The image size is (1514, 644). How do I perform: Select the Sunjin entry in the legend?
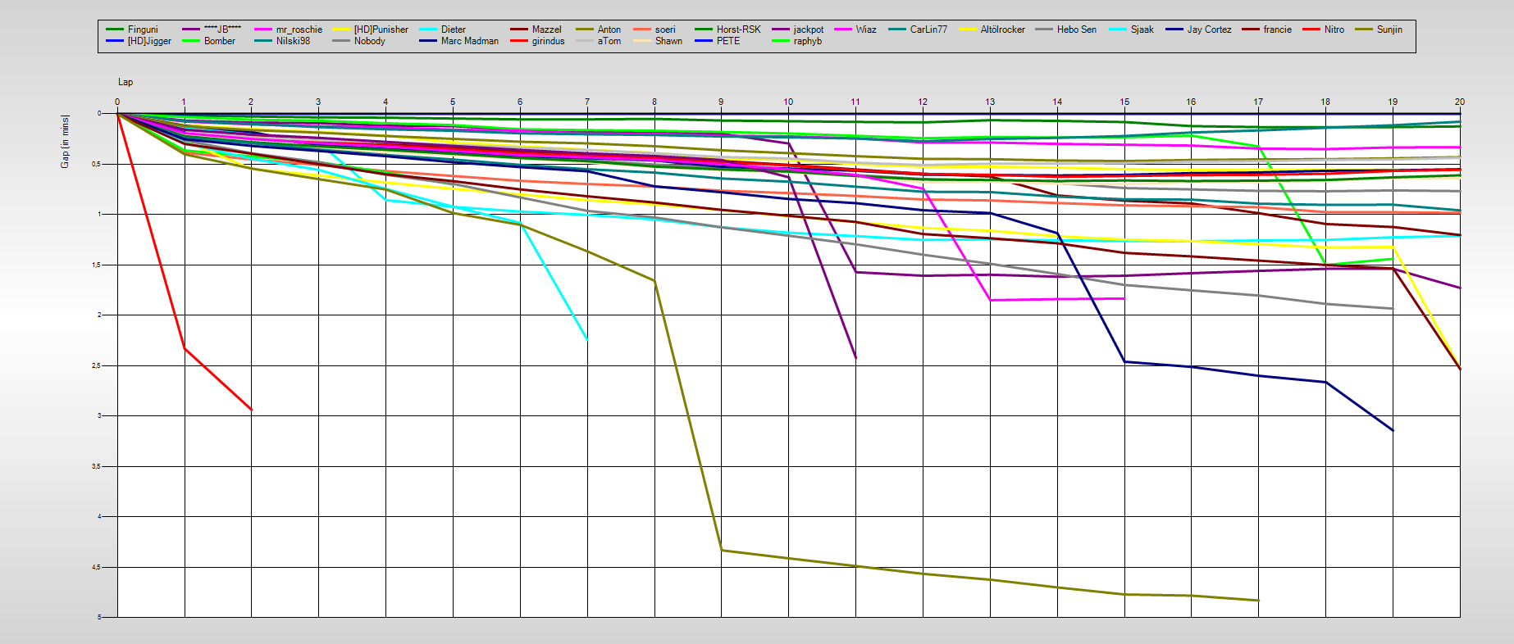(x=1389, y=29)
